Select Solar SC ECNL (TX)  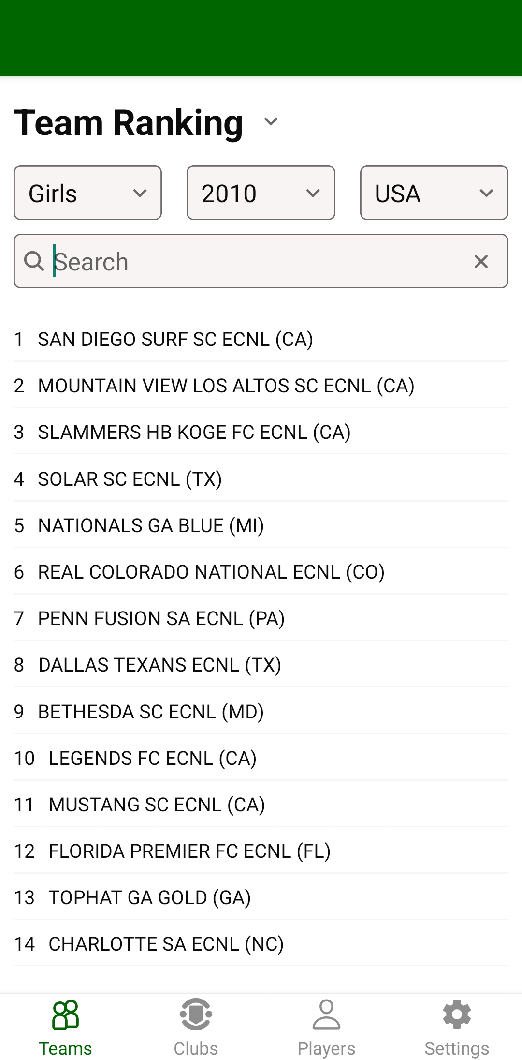tap(261, 479)
